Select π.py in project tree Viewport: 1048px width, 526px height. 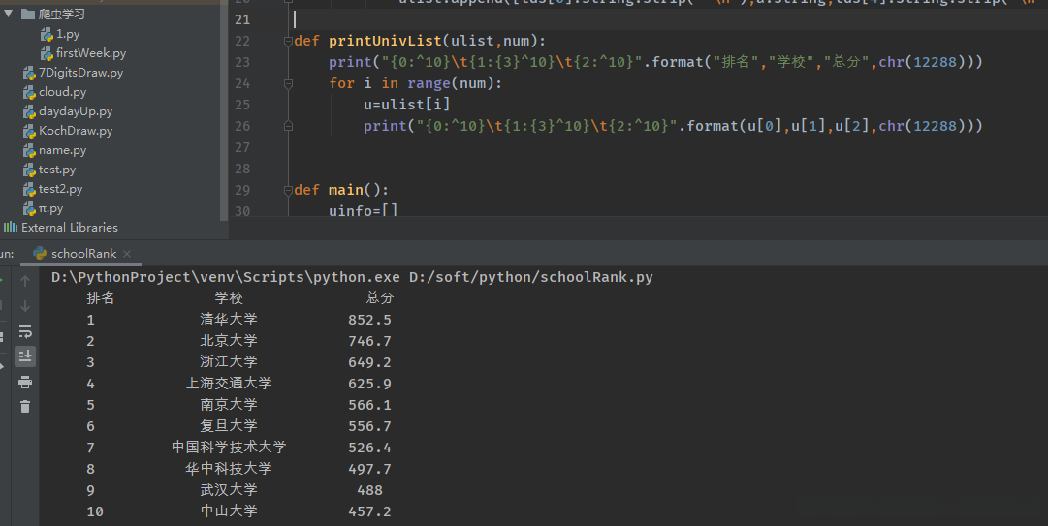click(x=50, y=208)
